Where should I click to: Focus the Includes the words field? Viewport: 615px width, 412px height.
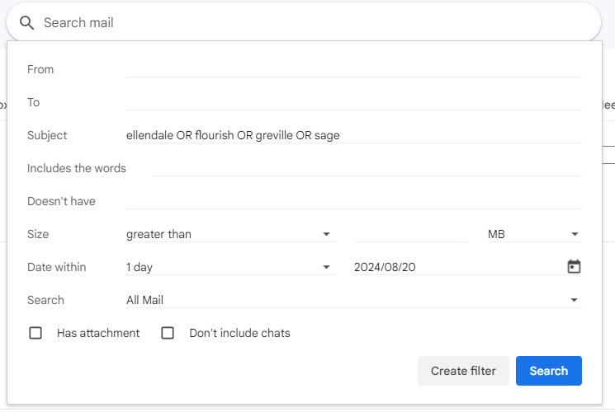[x=367, y=168]
